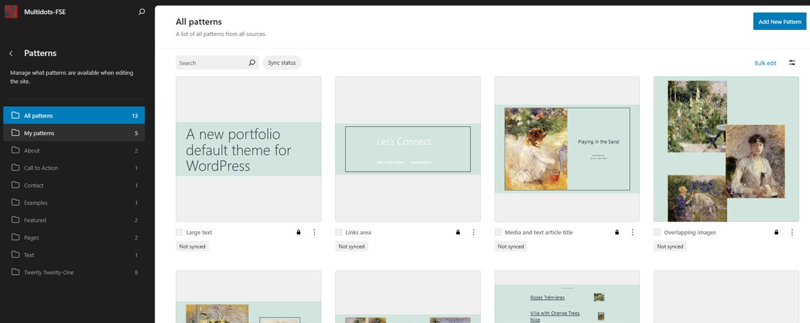
Task: Focus the pattern Search input field
Action: click(x=211, y=63)
